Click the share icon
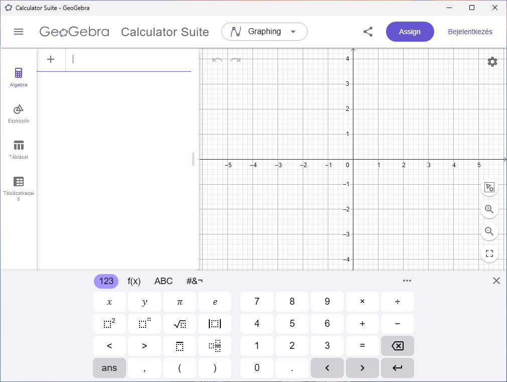This screenshot has width=507, height=382. click(x=368, y=32)
